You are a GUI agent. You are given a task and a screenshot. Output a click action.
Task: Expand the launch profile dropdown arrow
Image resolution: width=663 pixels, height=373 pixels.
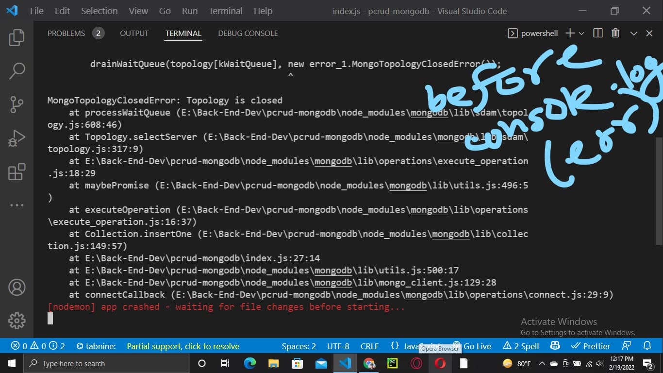click(581, 33)
